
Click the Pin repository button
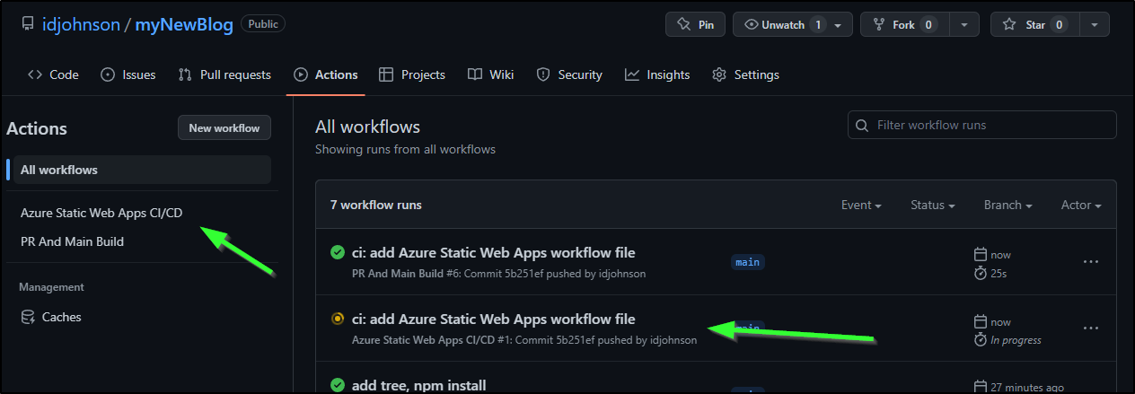695,24
